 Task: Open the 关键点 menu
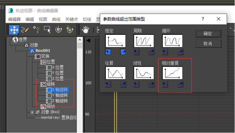72,19
